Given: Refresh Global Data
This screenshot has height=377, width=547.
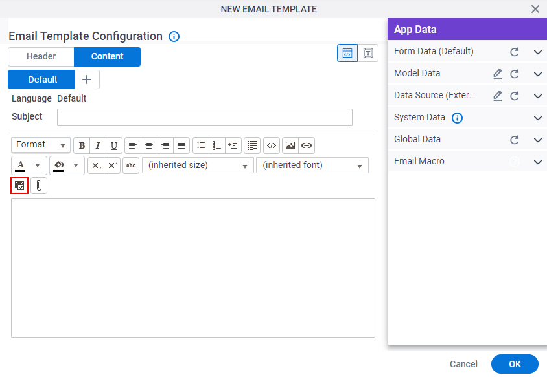Looking at the screenshot, I should click(x=515, y=140).
